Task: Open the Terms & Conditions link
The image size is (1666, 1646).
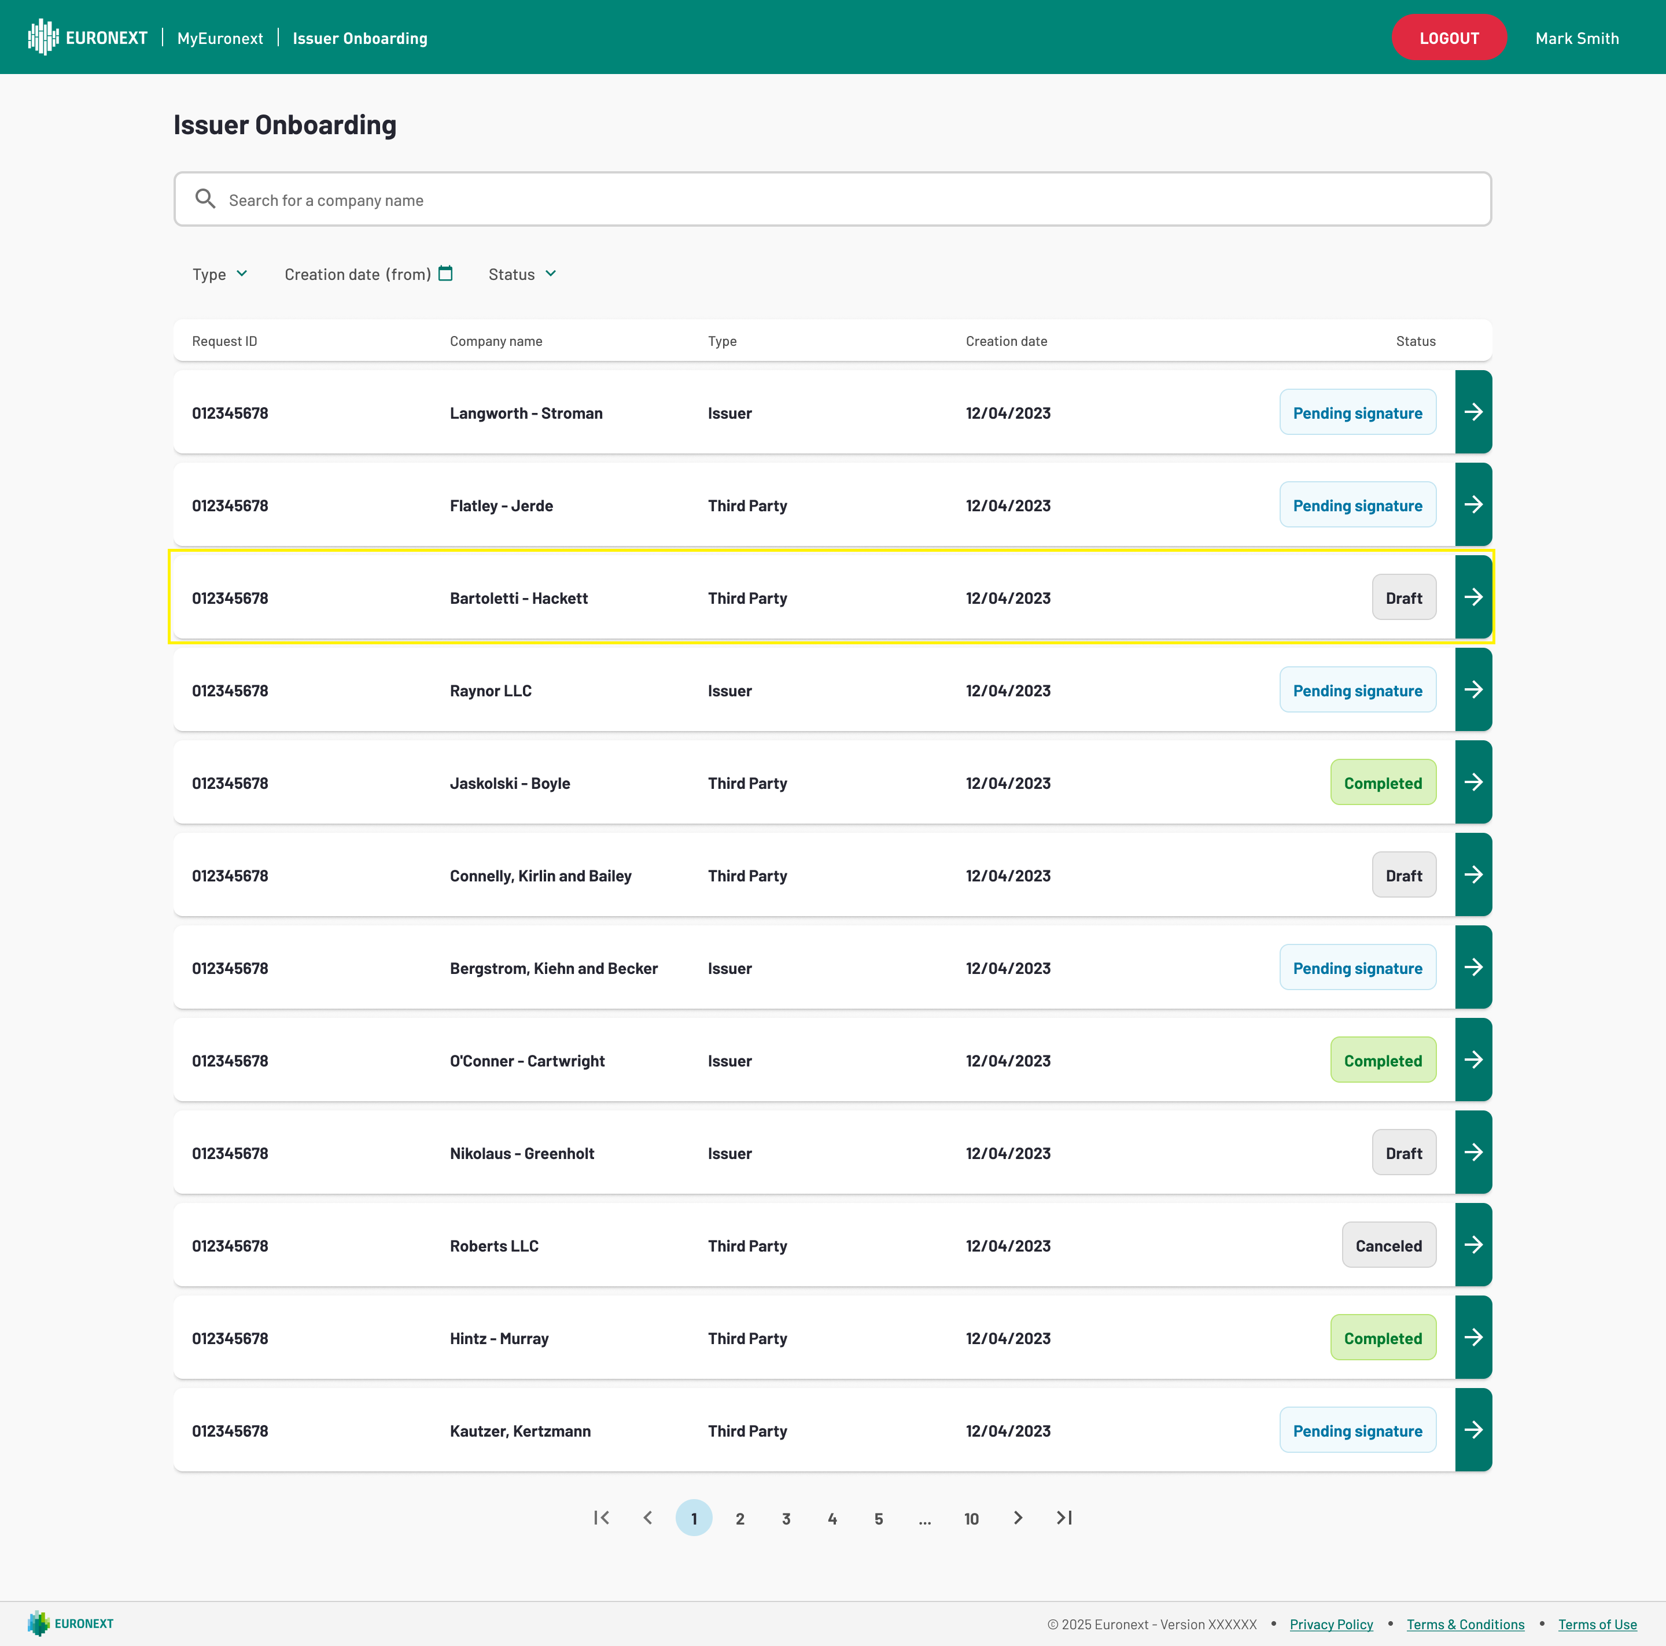Action: pos(1465,1625)
